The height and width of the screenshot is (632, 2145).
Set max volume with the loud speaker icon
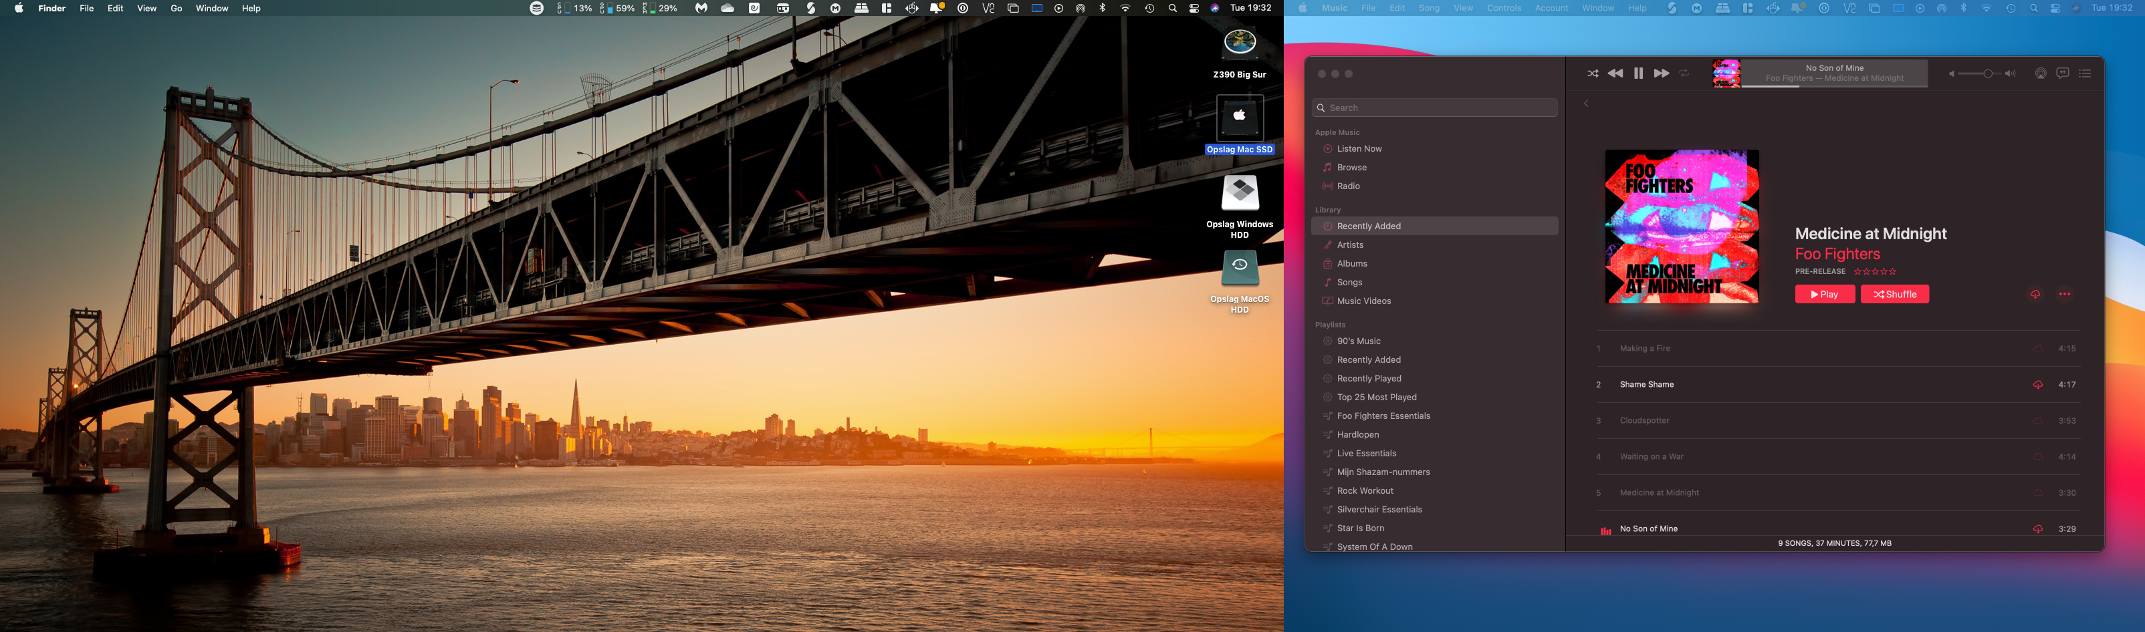tap(2010, 74)
